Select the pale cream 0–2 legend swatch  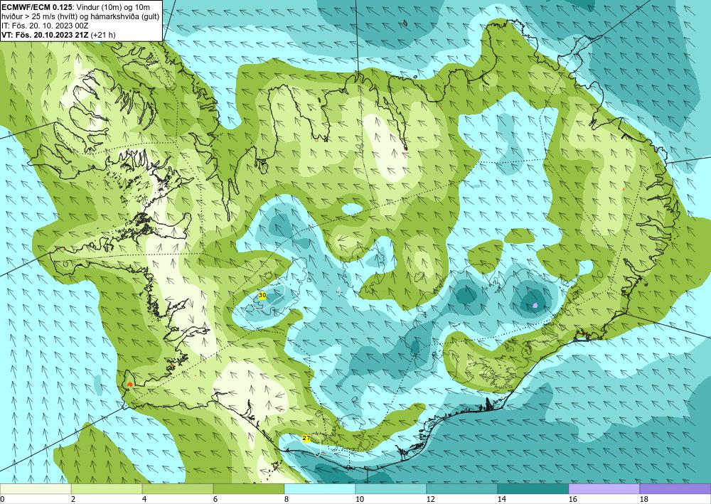click(36, 489)
